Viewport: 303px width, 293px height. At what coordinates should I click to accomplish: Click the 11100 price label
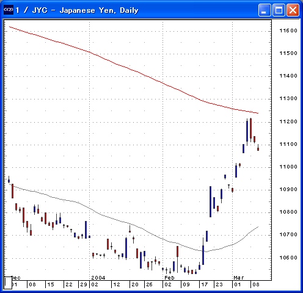288,144
